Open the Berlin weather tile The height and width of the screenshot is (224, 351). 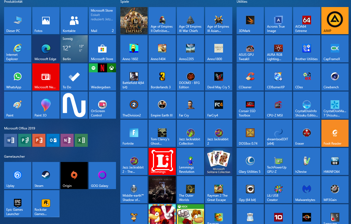74,49
